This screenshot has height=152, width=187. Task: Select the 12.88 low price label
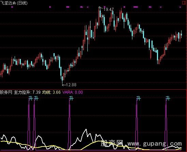coord(71,85)
